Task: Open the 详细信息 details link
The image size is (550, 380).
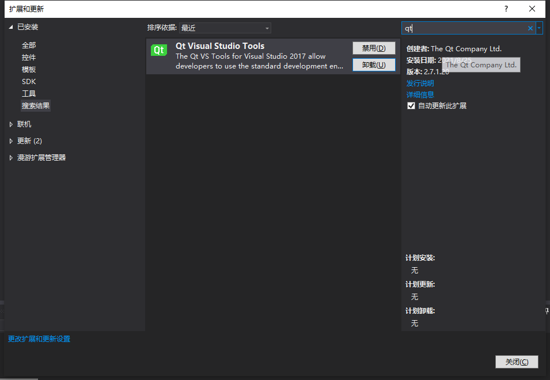Action: [x=420, y=94]
